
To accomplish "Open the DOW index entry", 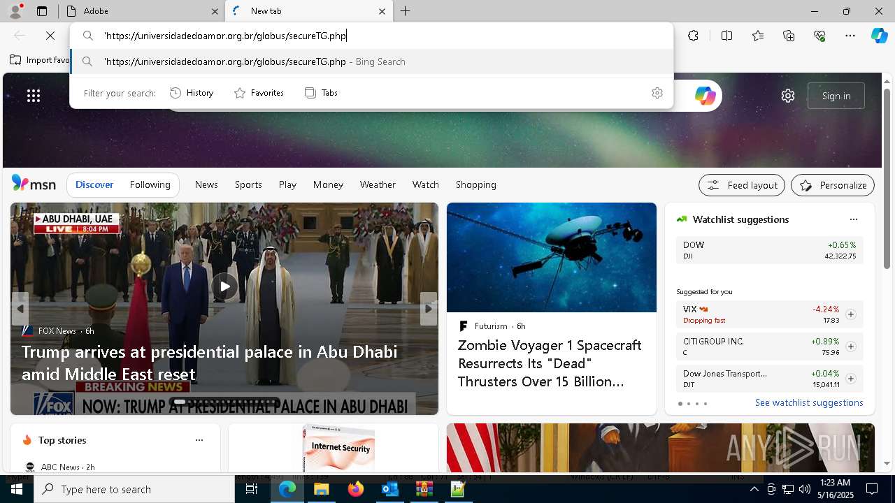I will click(770, 250).
